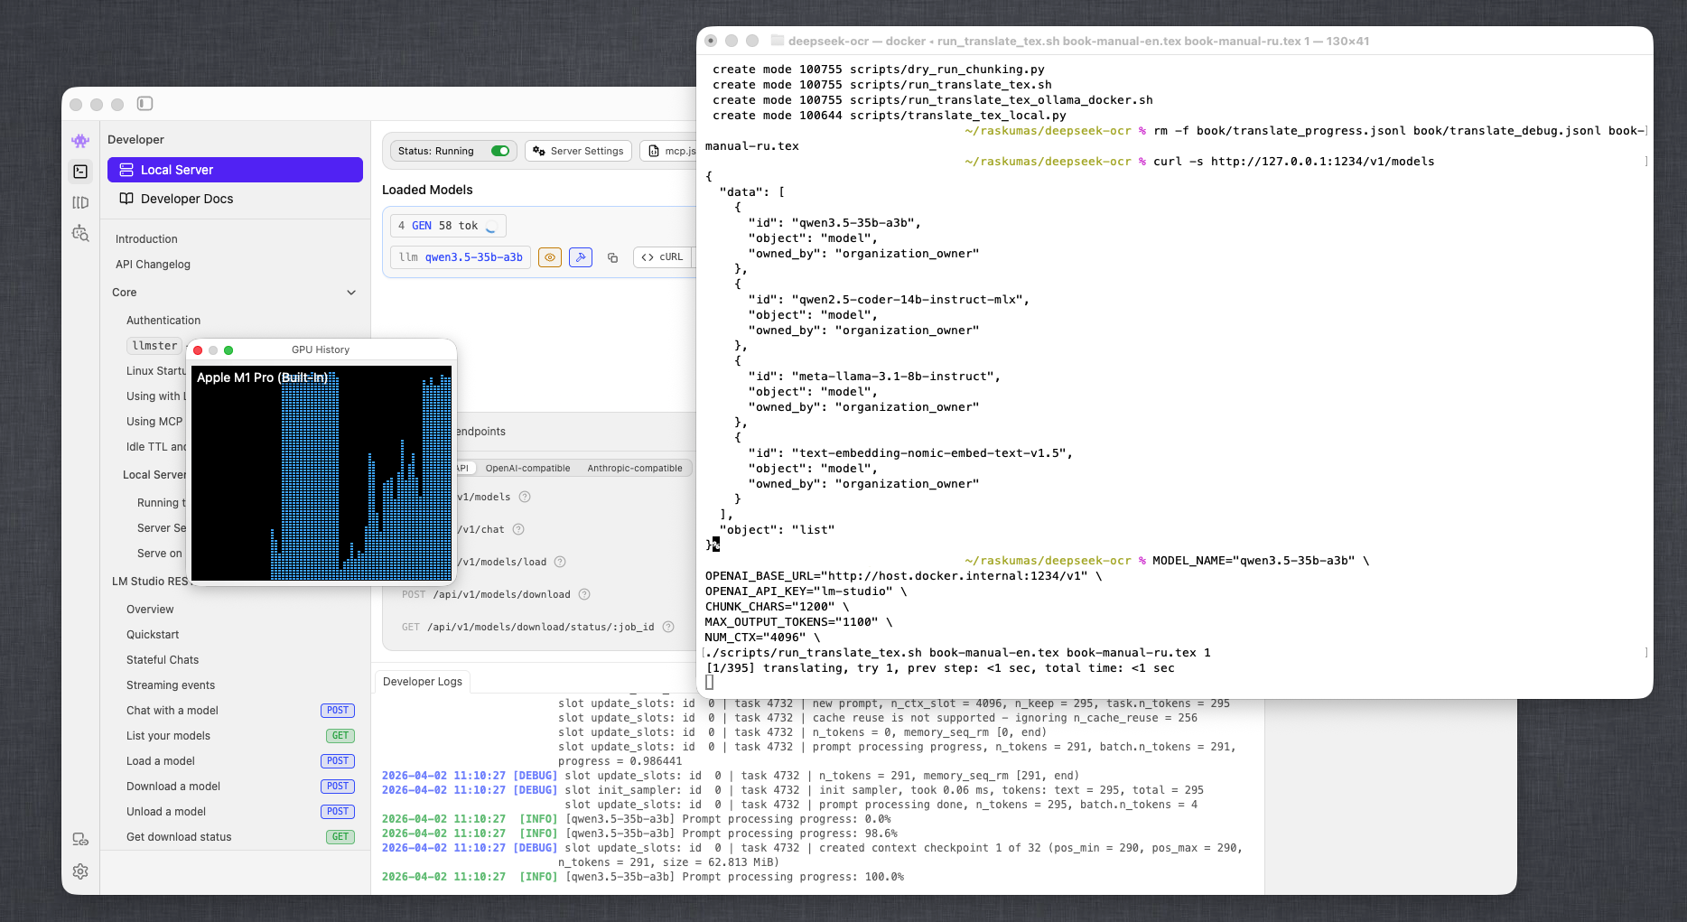Open the My Models library icon

click(x=80, y=202)
